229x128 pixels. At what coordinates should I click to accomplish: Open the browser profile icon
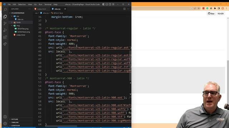pos(223,9)
